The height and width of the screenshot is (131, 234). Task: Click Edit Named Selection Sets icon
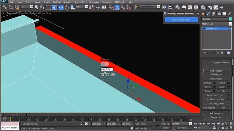point(135,7)
